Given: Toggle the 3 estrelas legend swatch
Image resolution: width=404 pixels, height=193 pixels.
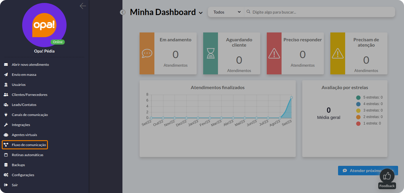Looking at the screenshot, I should point(358,110).
